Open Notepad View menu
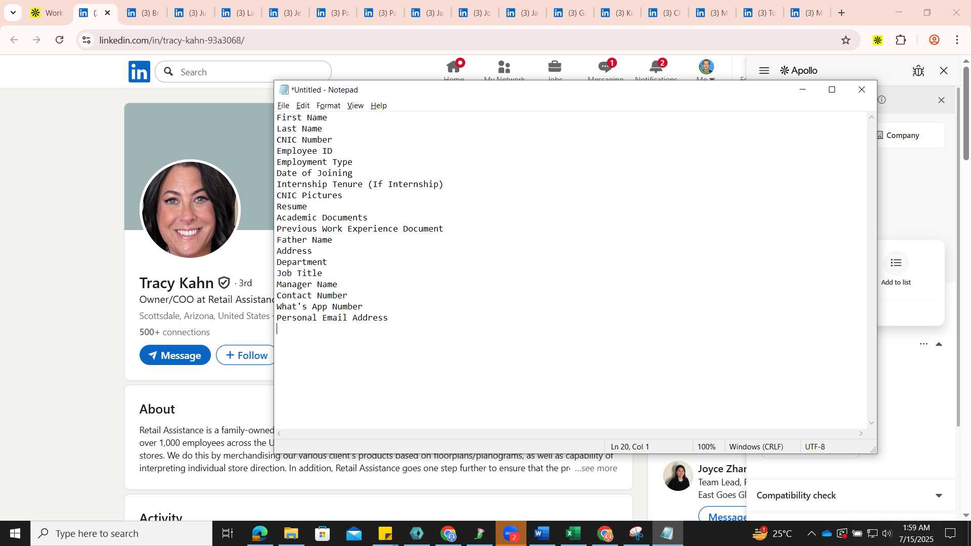 pyautogui.click(x=355, y=105)
